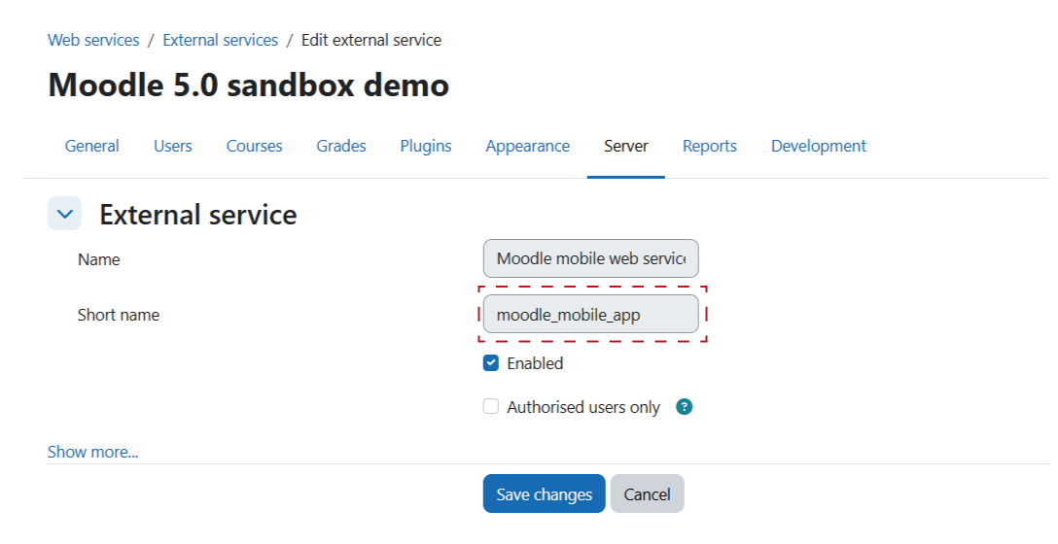Uncheck the Enabled checkbox
The width and height of the screenshot is (1058, 544).
click(491, 363)
